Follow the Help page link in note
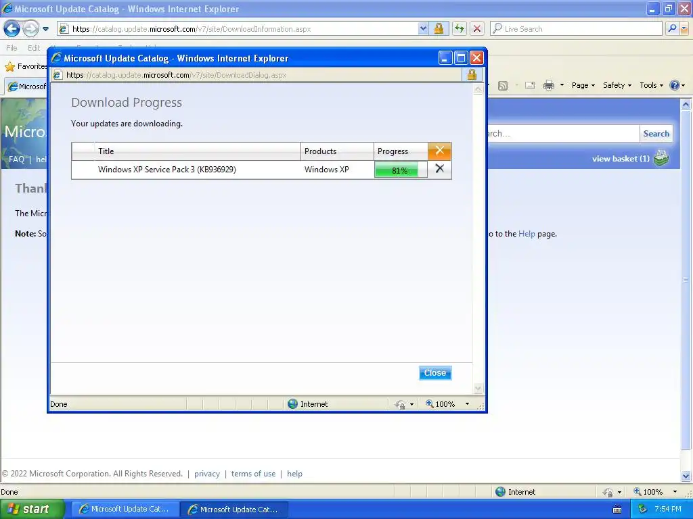This screenshot has width=693, height=519. tap(527, 234)
